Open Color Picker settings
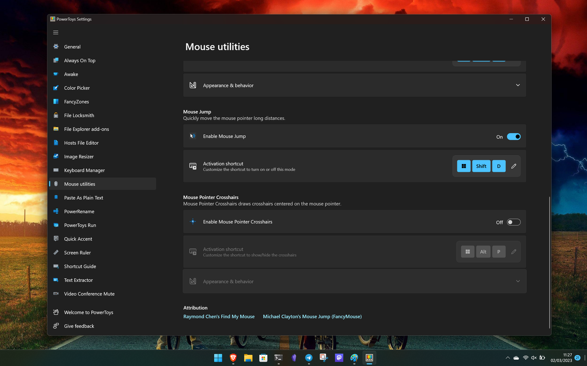 click(77, 88)
